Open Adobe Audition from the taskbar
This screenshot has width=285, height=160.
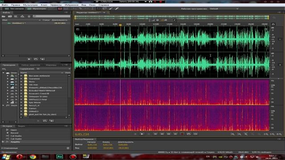pyautogui.click(x=59, y=157)
